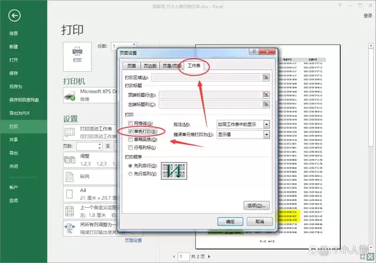Switch to the 页眉/页脚 tab
Viewport: 376px width, 263px height.
tap(171, 66)
